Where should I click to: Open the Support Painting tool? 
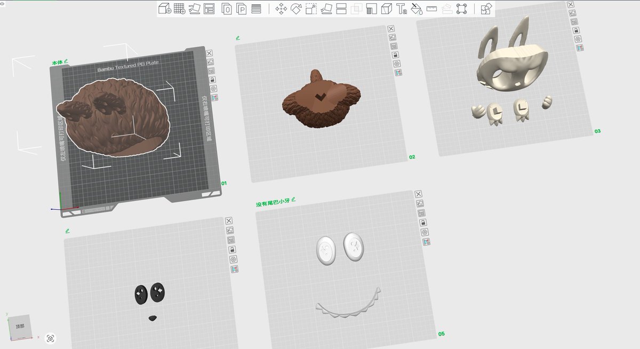[372, 9]
